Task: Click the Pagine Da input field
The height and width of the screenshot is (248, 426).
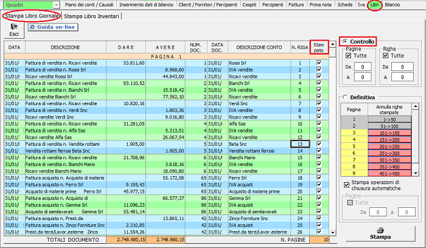Action: (362, 66)
